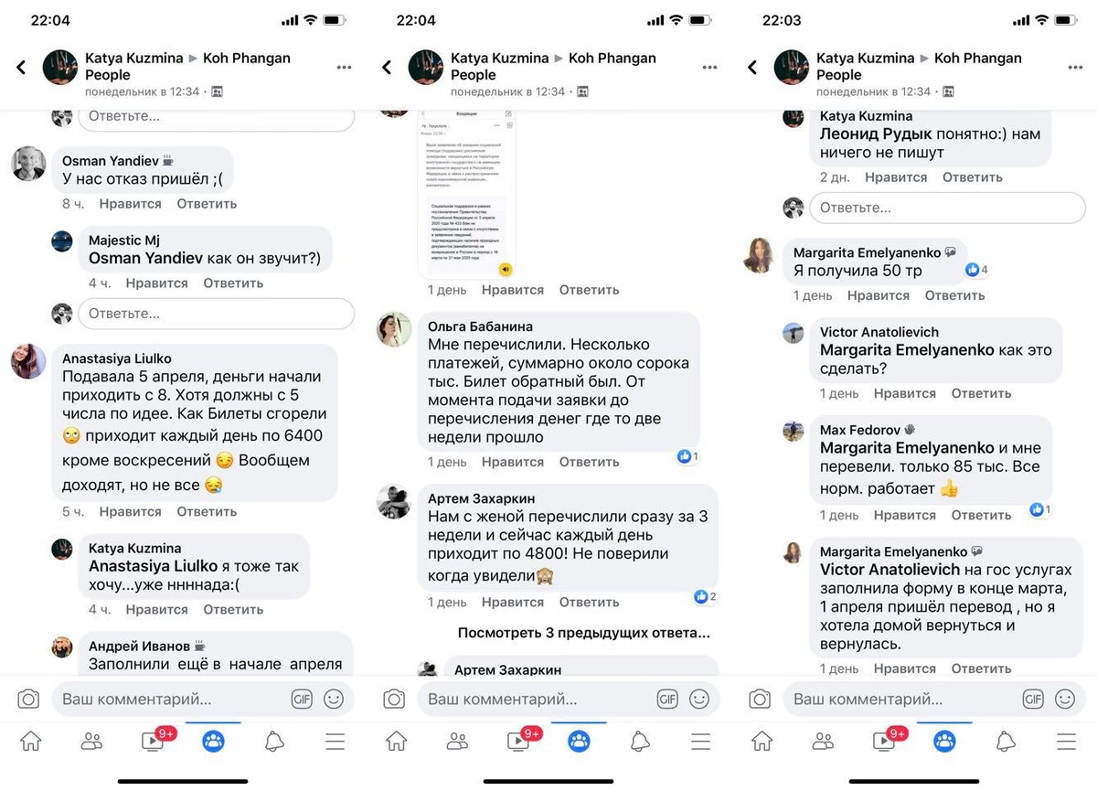The image size is (1097, 791).
Task: Open Артем Захаркин's profile name link
Action: (x=481, y=498)
